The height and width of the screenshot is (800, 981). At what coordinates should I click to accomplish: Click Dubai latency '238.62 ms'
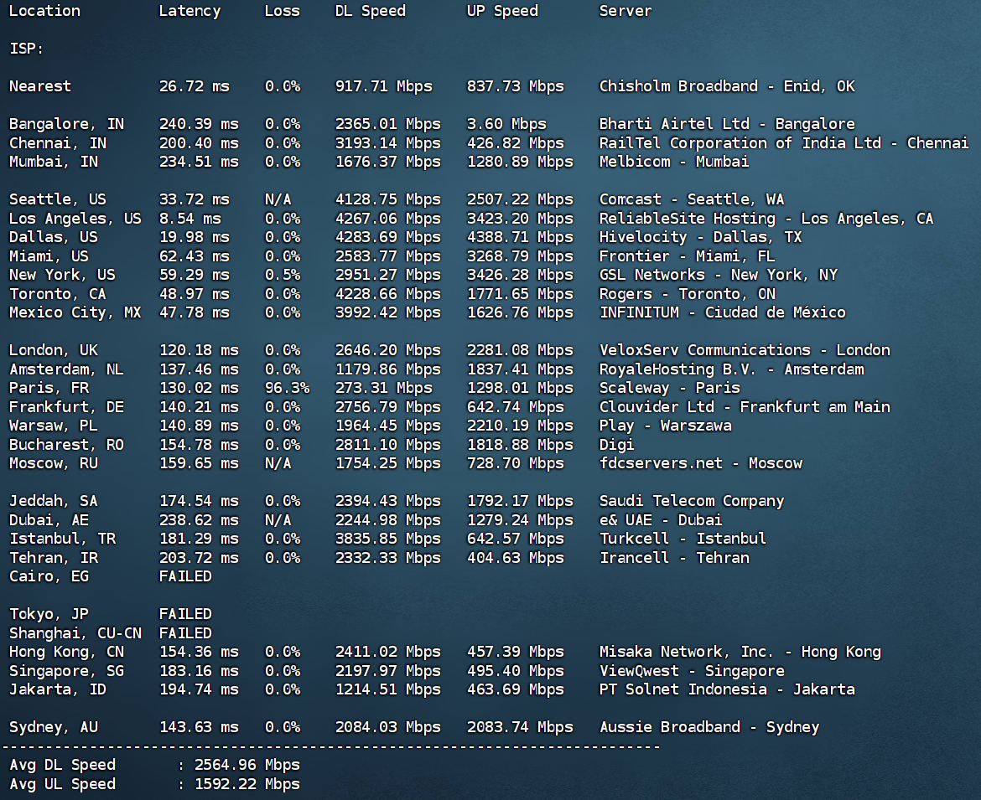pos(199,520)
